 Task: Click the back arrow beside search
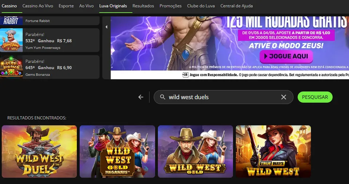pyautogui.click(x=141, y=97)
